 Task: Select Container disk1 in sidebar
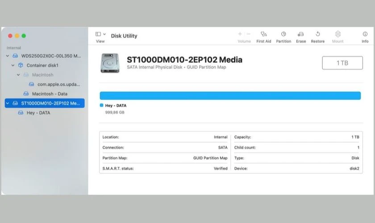click(45, 65)
